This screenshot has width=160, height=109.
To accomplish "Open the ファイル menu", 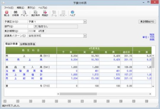I will click(x=9, y=8).
